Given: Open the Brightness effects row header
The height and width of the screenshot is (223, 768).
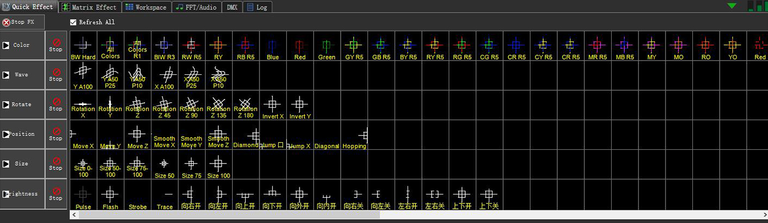Looking at the screenshot, I should click(22, 193).
